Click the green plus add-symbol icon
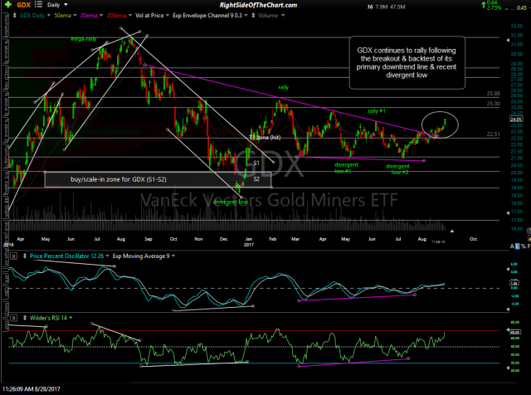The image size is (531, 395). coord(7,5)
